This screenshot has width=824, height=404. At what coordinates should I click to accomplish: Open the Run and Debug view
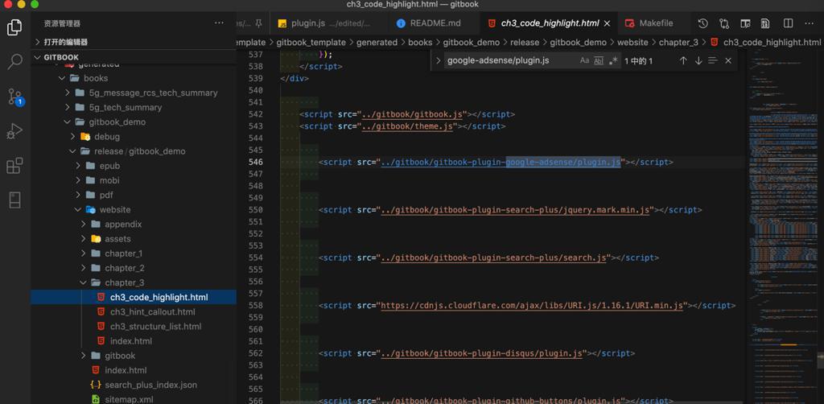coord(14,131)
